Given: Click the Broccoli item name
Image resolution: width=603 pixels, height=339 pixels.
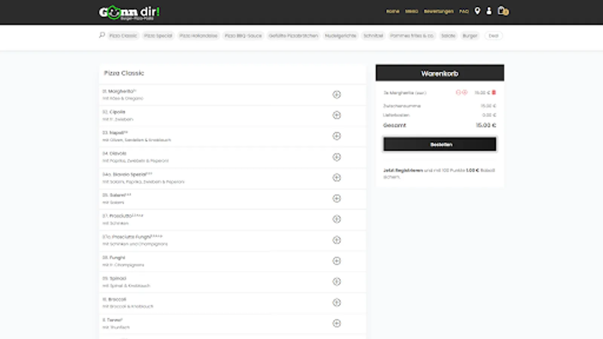Looking at the screenshot, I should point(115,299).
